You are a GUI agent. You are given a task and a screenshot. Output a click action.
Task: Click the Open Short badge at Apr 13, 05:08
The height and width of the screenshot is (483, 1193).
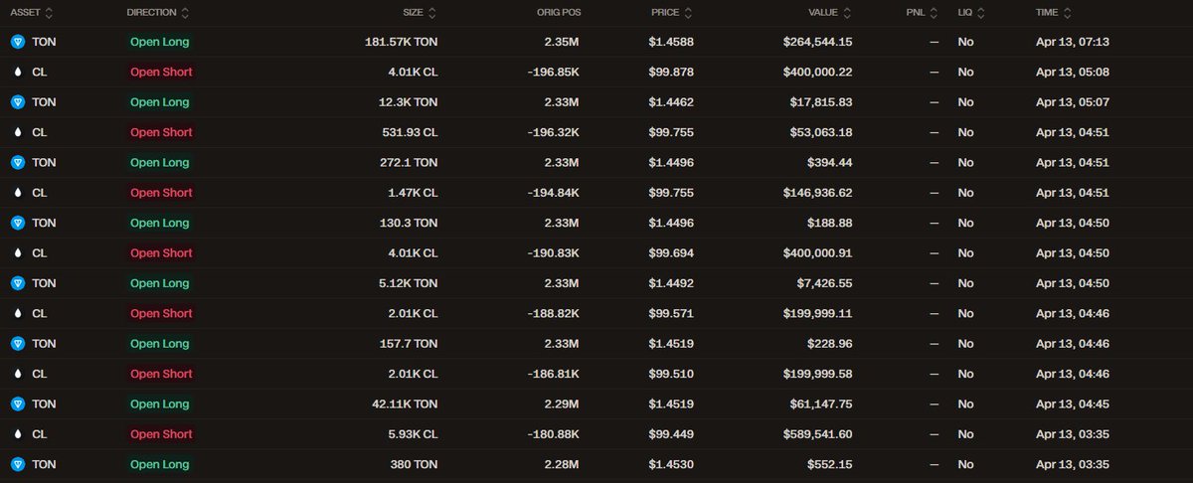click(161, 73)
